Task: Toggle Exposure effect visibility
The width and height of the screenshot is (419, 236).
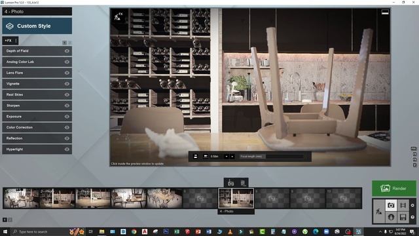Action: 67,117
